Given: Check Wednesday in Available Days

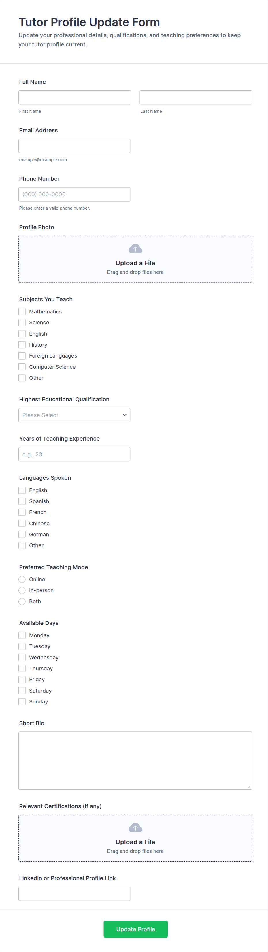Looking at the screenshot, I should [22, 657].
